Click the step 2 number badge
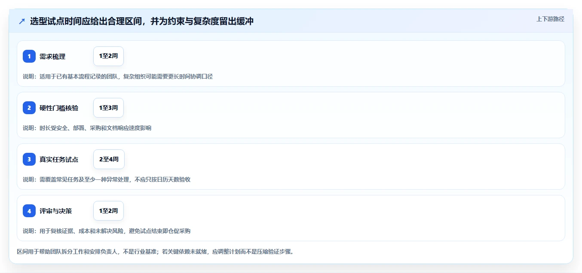The image size is (582, 273). tap(29, 108)
